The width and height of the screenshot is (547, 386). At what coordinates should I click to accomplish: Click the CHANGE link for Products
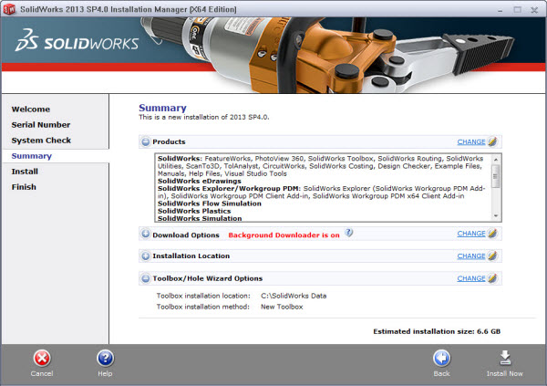(470, 142)
